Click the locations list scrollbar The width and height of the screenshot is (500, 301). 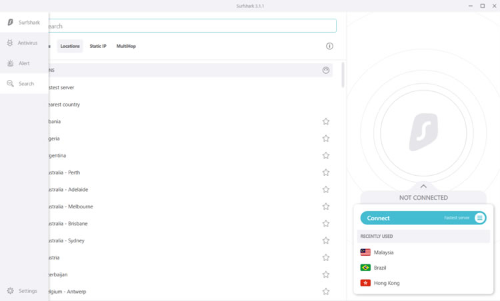[x=343, y=75]
